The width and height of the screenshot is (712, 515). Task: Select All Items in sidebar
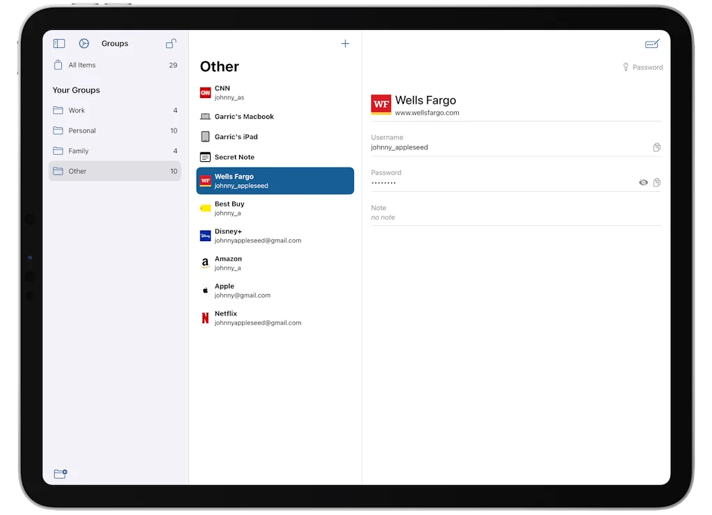pyautogui.click(x=82, y=65)
